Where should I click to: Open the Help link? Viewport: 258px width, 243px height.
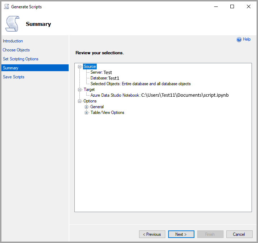[x=247, y=39]
